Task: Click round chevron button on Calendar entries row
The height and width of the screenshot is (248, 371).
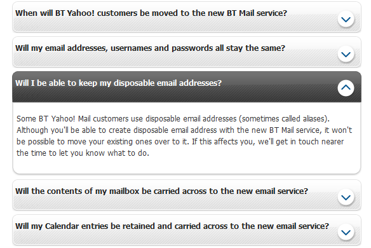Action: click(346, 232)
